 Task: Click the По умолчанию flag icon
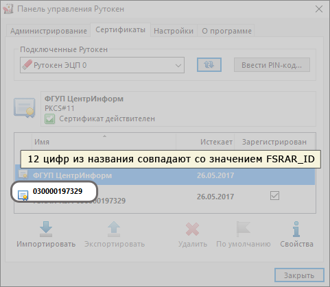[244, 229]
